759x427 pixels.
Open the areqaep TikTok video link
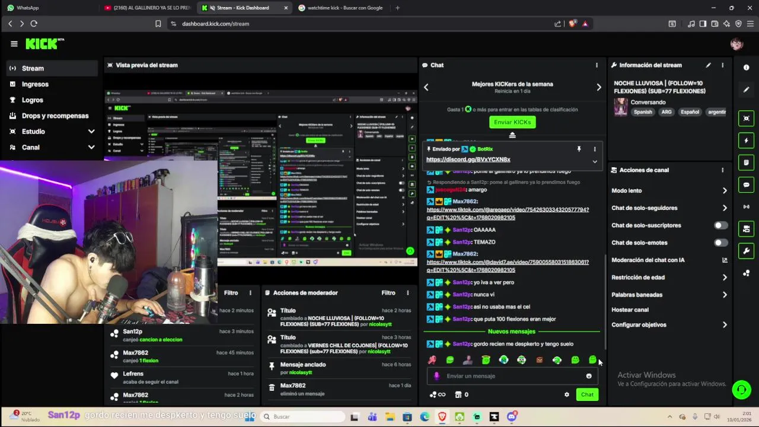point(508,213)
